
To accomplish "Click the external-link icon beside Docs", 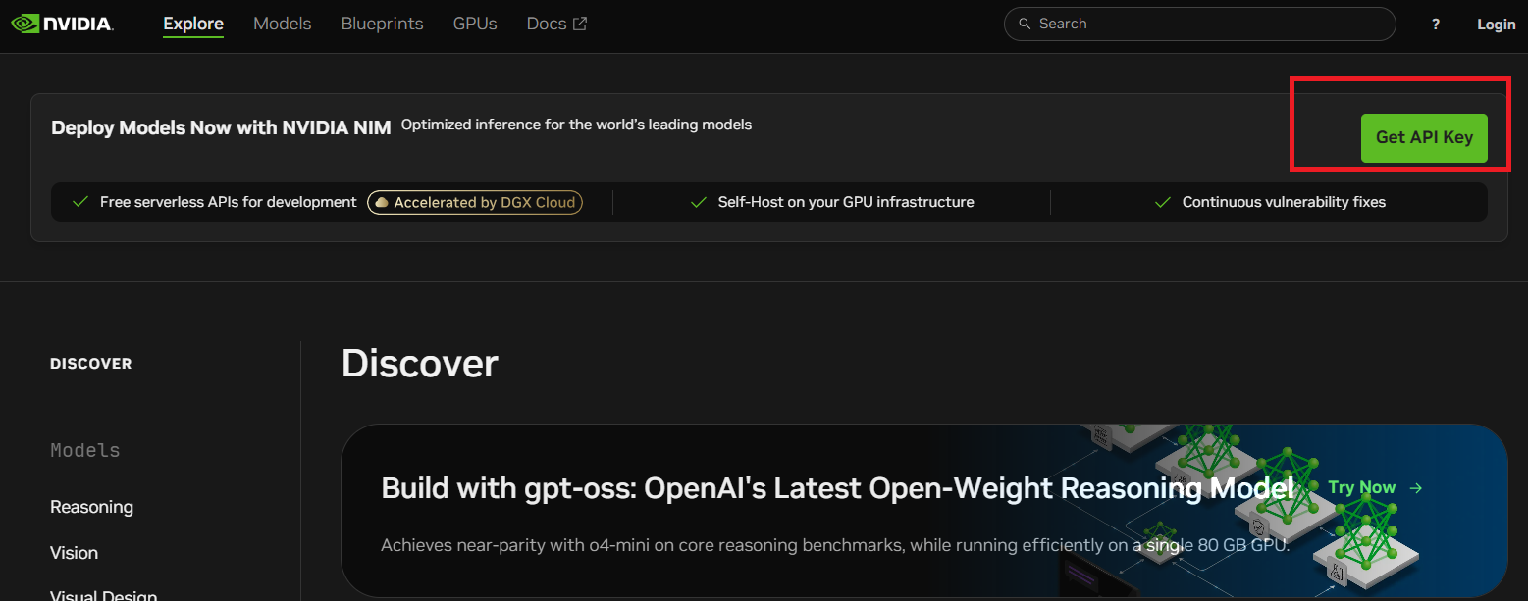I will pos(580,24).
